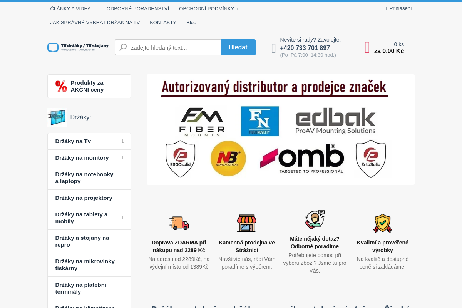This screenshot has width=462, height=308.
Task: Click the red percent icon for AKČNÍ ceny
Action: [61, 86]
